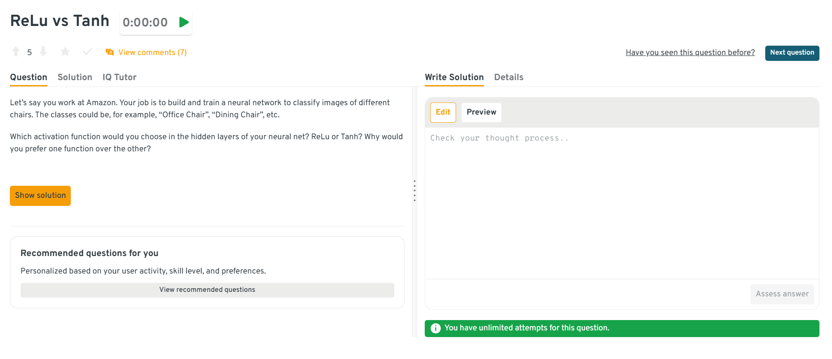Switch the answer editor to Preview

tap(481, 112)
